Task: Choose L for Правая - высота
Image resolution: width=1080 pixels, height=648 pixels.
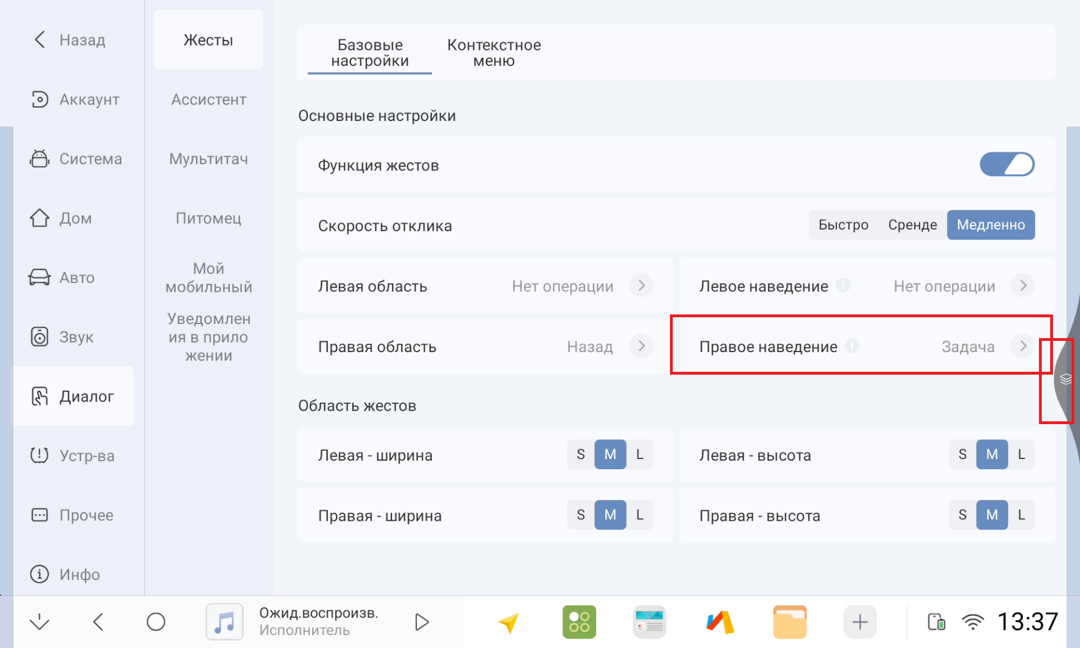Action: pyautogui.click(x=1021, y=515)
